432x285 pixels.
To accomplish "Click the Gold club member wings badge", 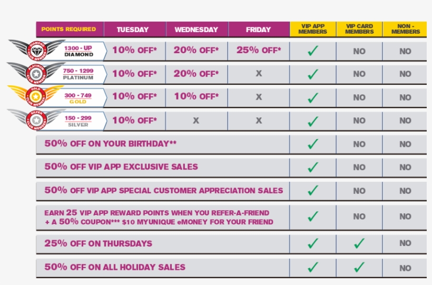I will (x=35, y=96).
